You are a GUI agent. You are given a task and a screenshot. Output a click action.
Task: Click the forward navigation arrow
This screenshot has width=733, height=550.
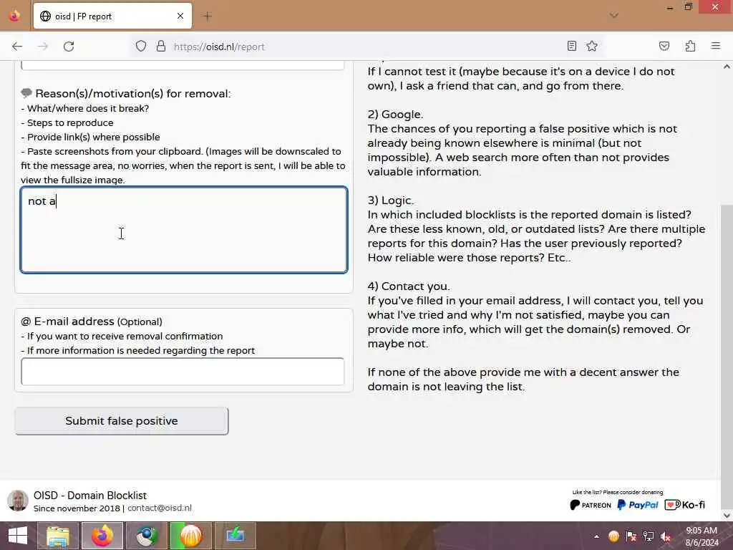click(43, 47)
